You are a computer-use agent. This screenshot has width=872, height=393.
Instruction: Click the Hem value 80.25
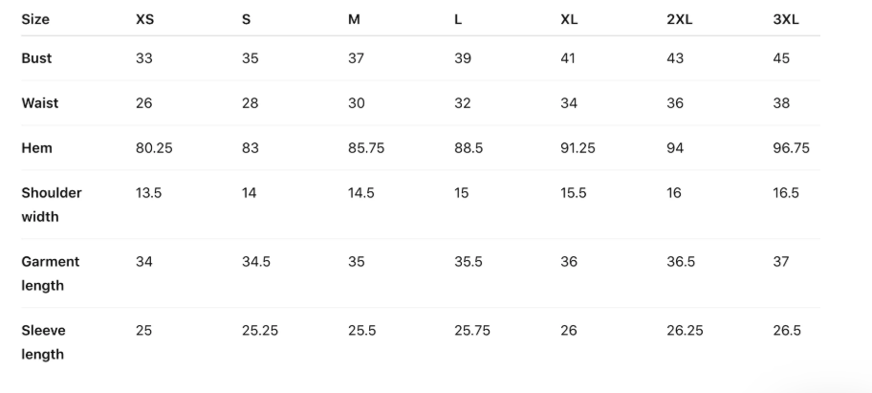[x=154, y=148]
